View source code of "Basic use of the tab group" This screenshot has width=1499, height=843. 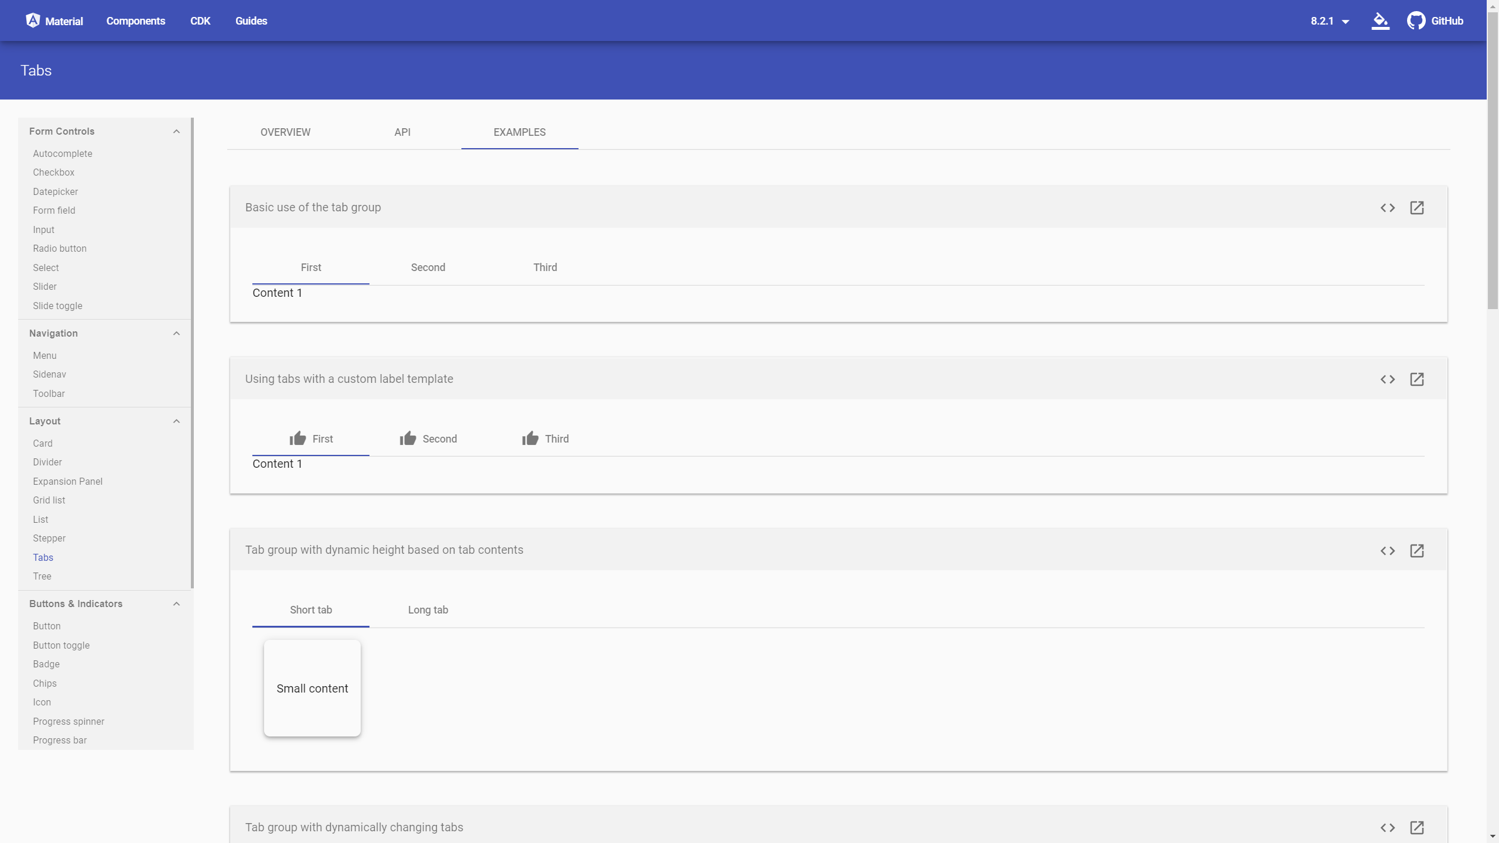1388,208
